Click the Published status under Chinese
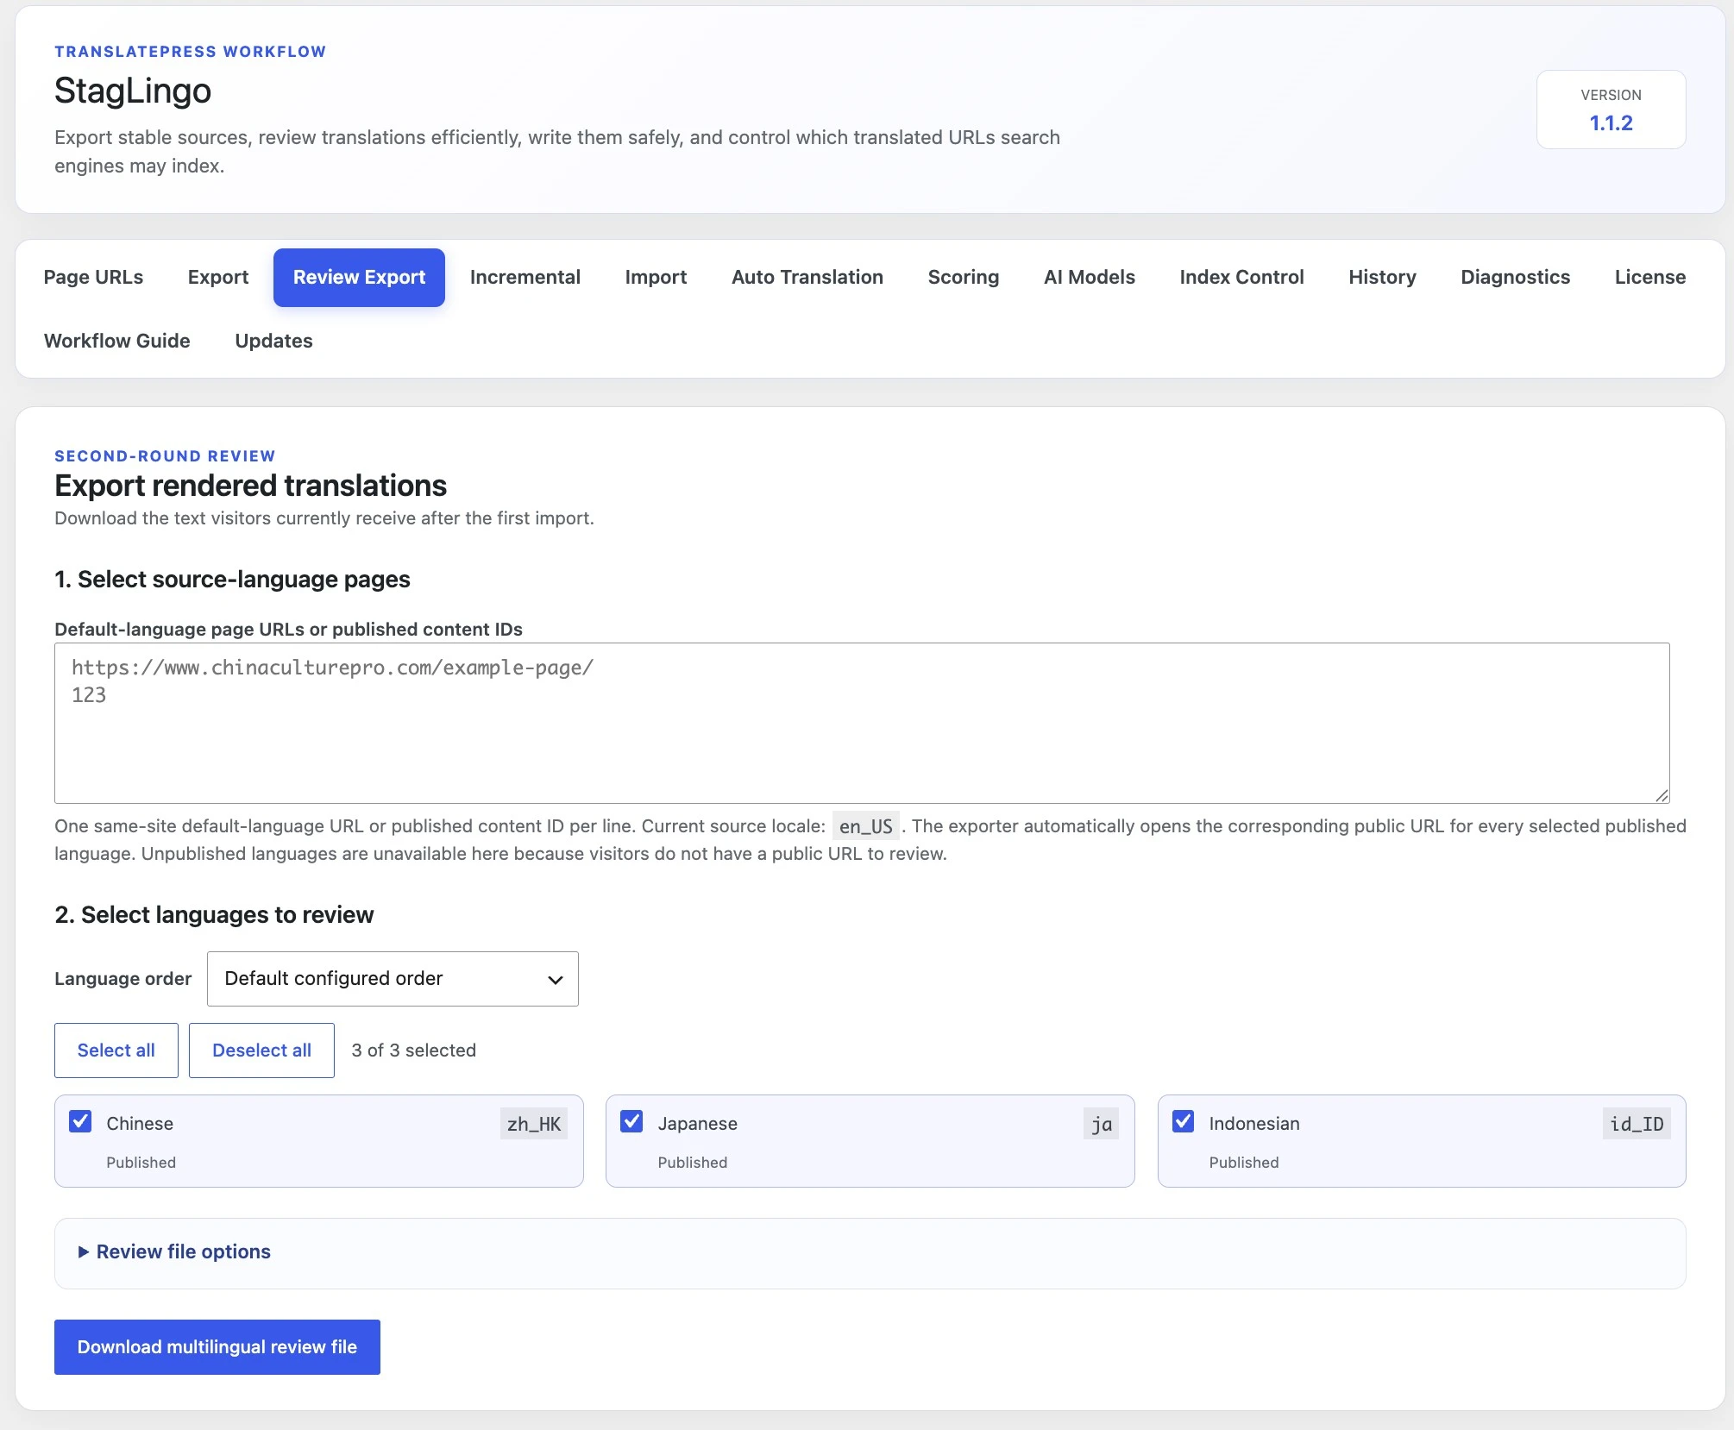 (141, 1163)
